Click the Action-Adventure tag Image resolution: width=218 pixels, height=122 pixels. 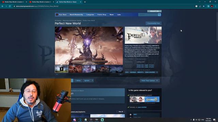point(150,72)
